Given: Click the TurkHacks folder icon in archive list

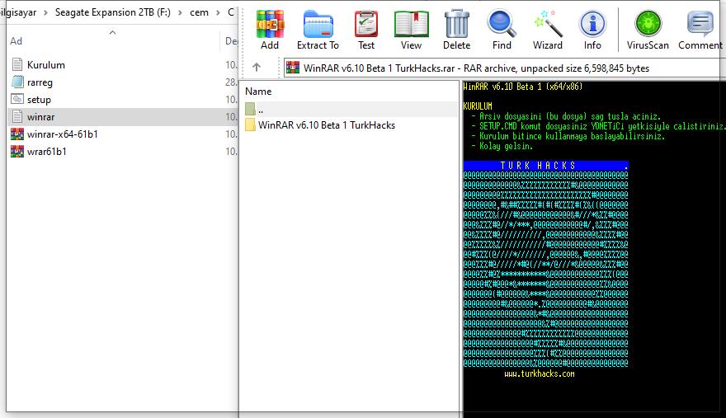Looking at the screenshot, I should [250, 125].
